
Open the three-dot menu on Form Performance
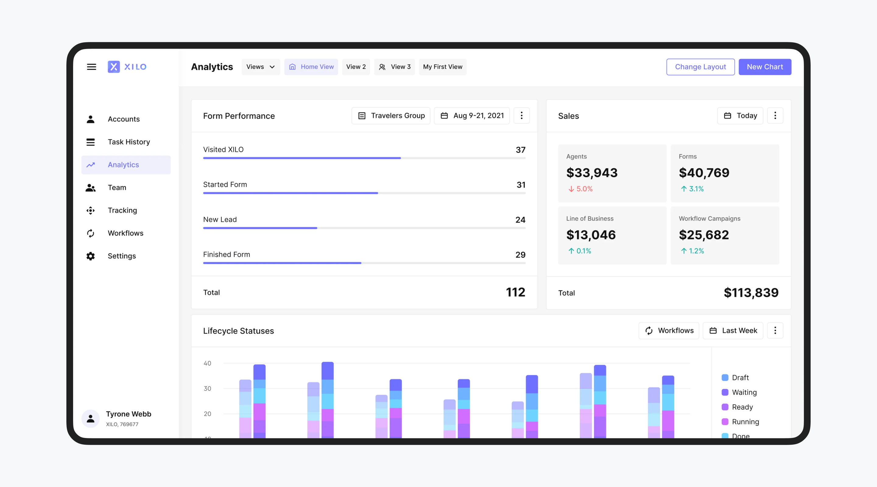click(522, 116)
